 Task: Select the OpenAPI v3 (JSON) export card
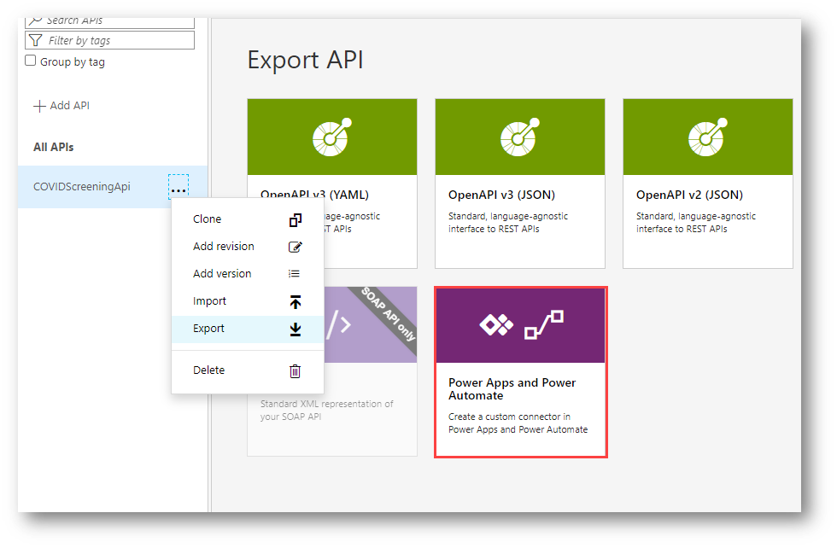point(519,182)
